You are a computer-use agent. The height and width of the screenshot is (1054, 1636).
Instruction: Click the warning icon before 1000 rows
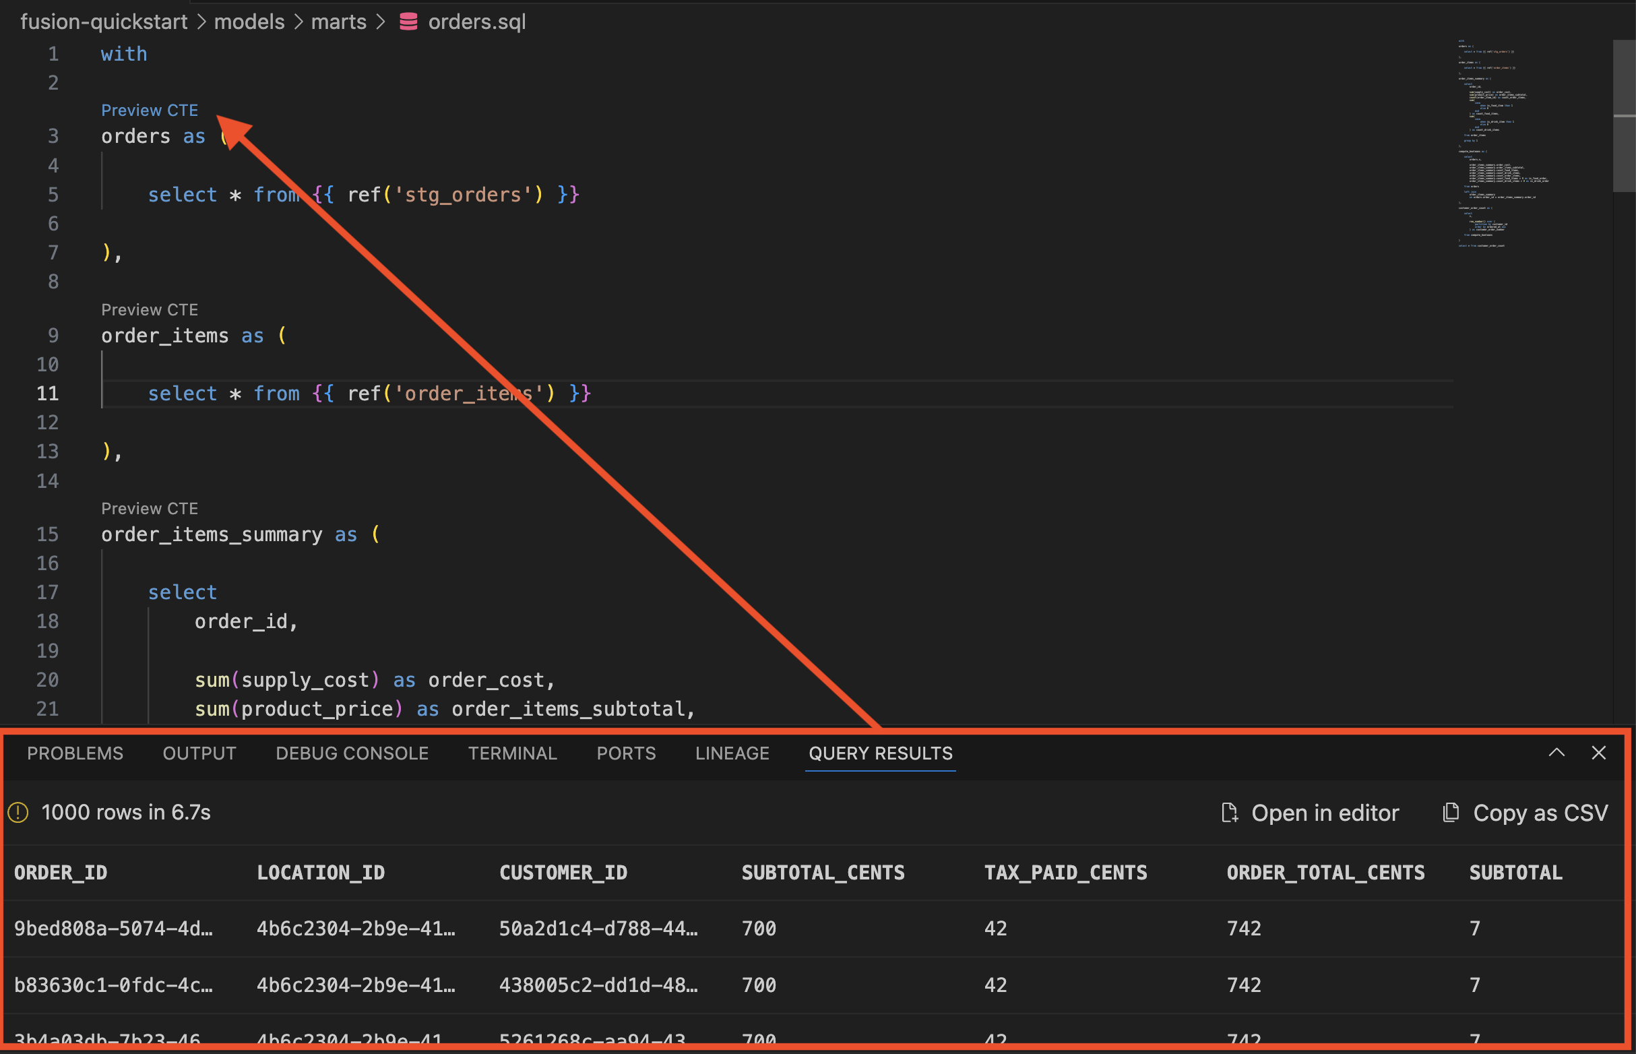(18, 812)
